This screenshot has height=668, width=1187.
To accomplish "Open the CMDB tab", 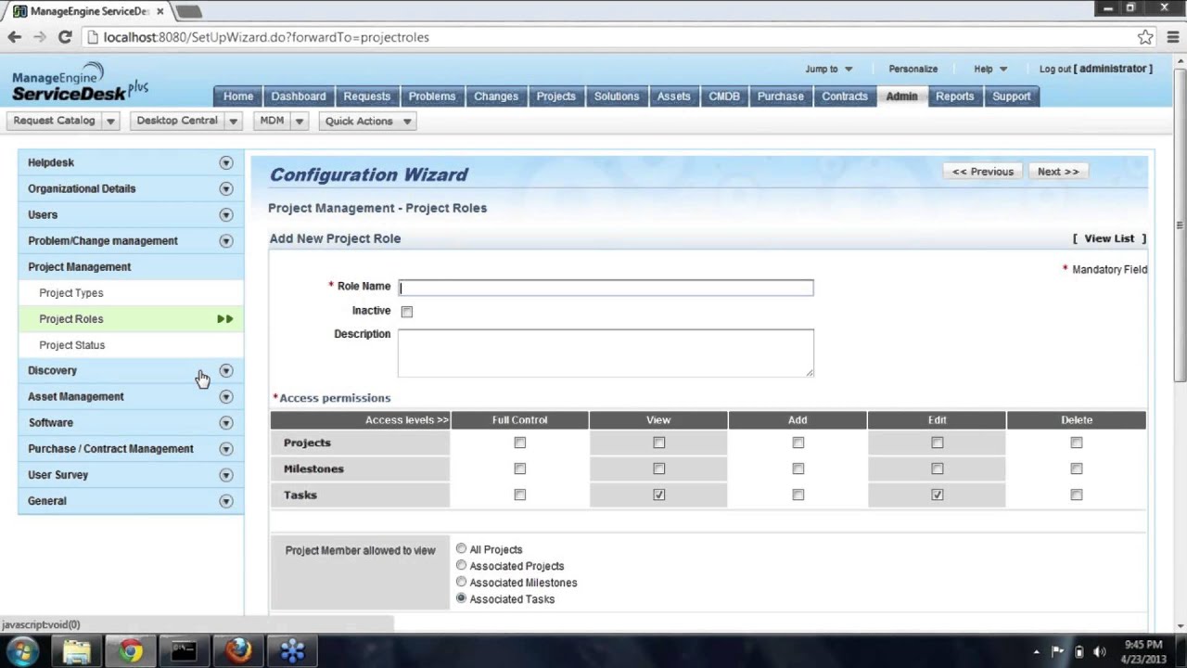I will (724, 96).
